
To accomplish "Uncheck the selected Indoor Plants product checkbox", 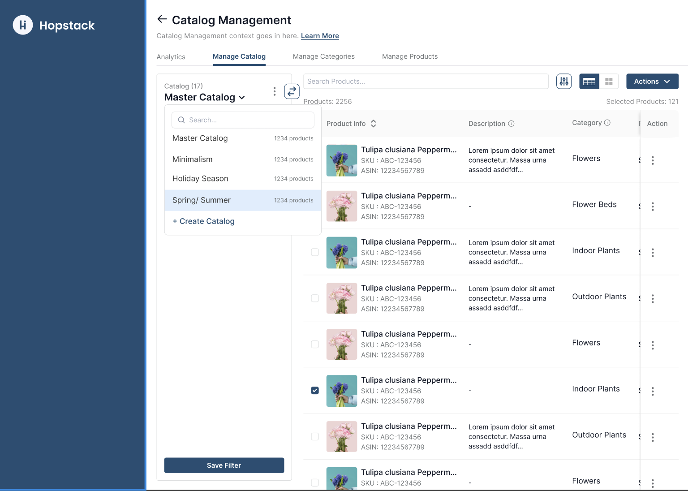I will pyautogui.click(x=315, y=391).
